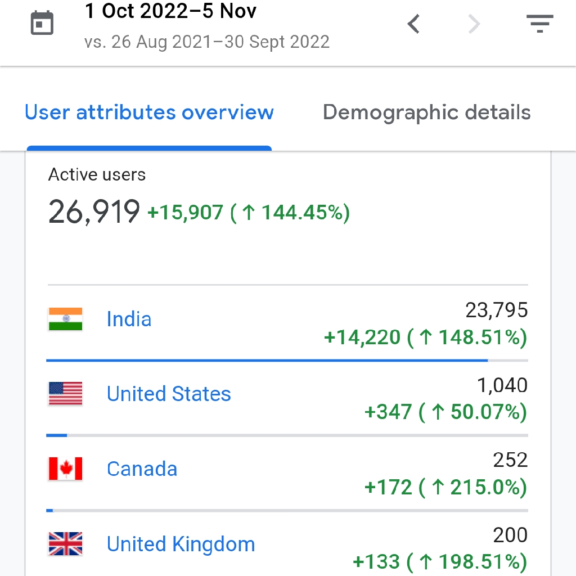Click India's blue progress bar
The height and width of the screenshot is (576, 576).
(x=267, y=360)
